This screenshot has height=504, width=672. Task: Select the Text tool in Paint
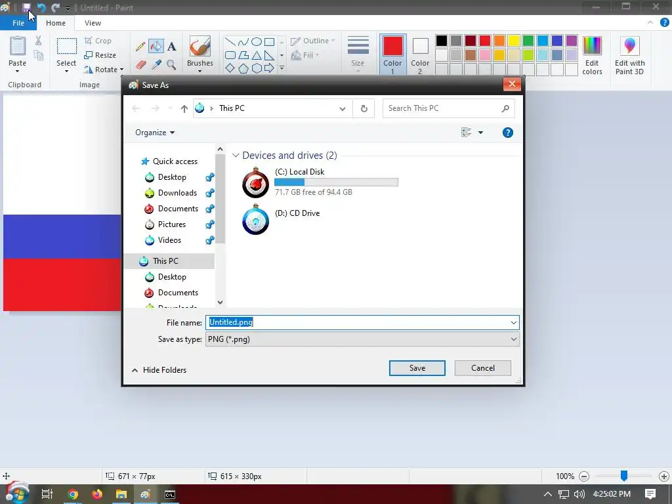tap(171, 47)
